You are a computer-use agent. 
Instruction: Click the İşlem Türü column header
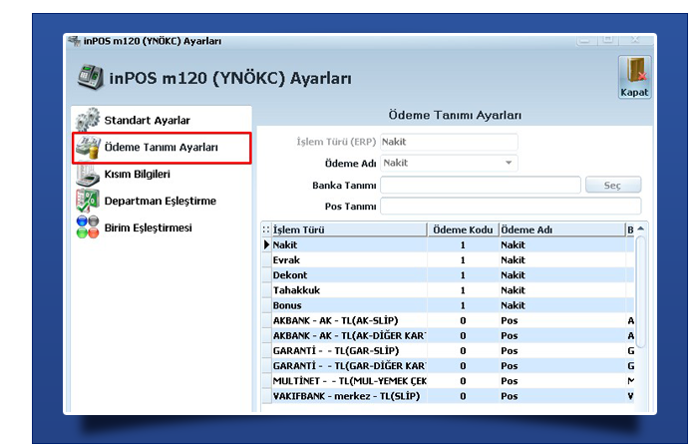(349, 229)
